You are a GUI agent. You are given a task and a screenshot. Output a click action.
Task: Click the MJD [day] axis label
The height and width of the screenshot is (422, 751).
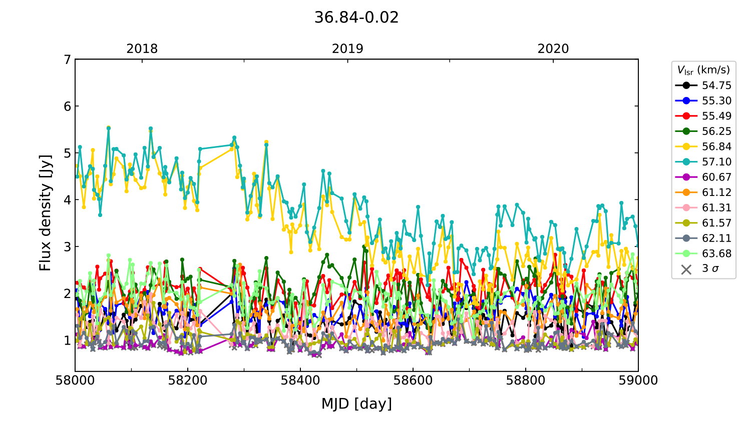coord(356,403)
